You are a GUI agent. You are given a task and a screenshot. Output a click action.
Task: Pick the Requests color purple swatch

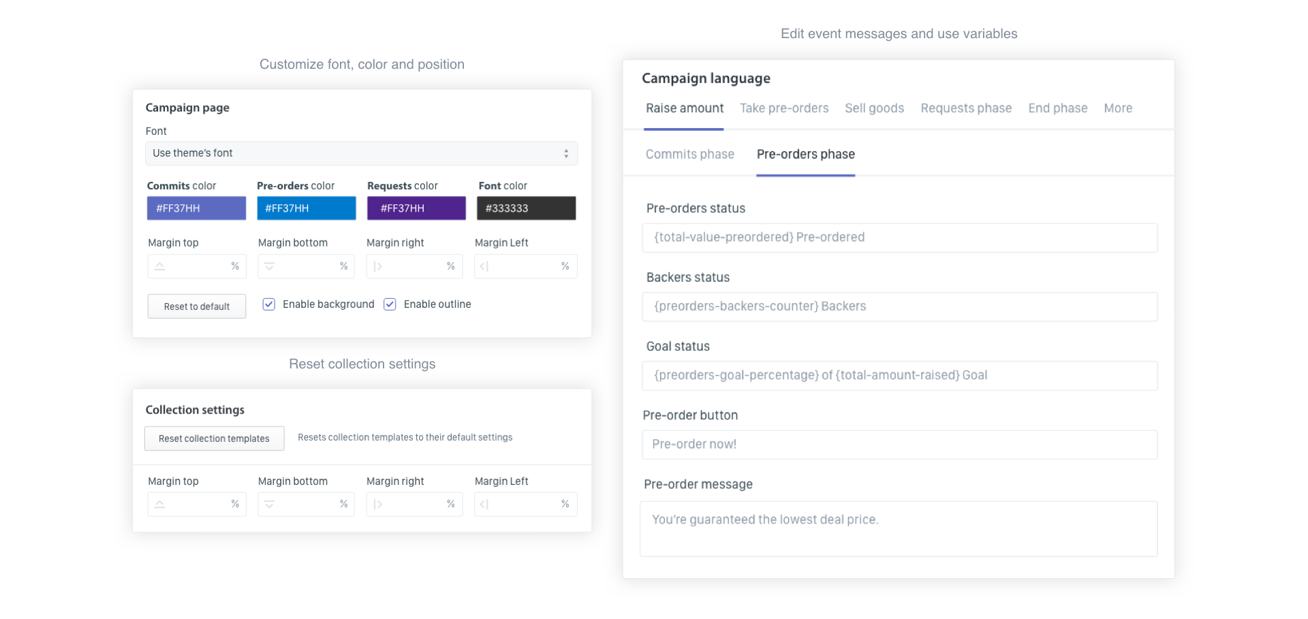(416, 208)
